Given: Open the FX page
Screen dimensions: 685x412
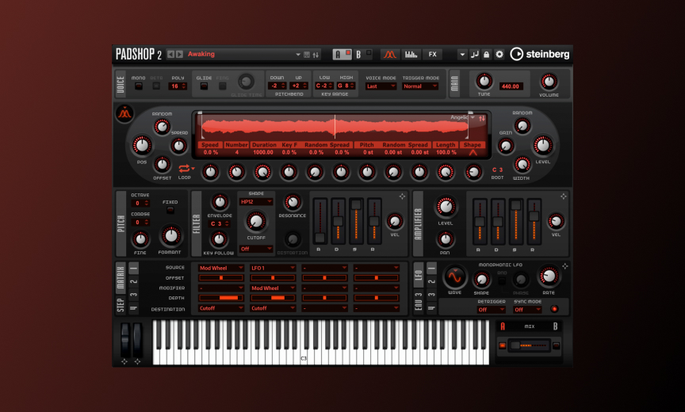Looking at the screenshot, I should [432, 55].
